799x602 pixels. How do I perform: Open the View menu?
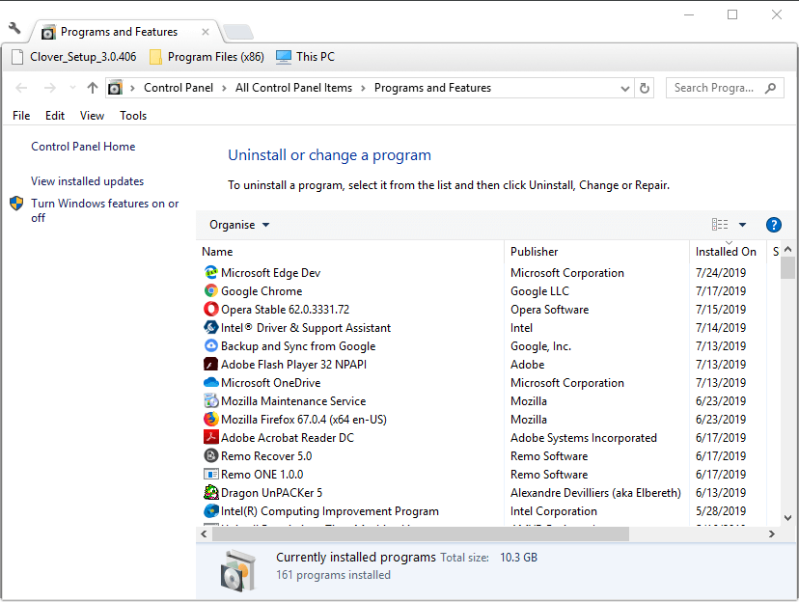click(x=92, y=116)
